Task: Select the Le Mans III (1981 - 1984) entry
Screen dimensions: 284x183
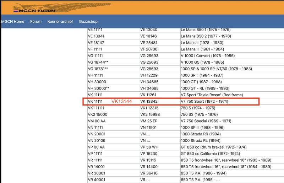Action: click(202, 49)
